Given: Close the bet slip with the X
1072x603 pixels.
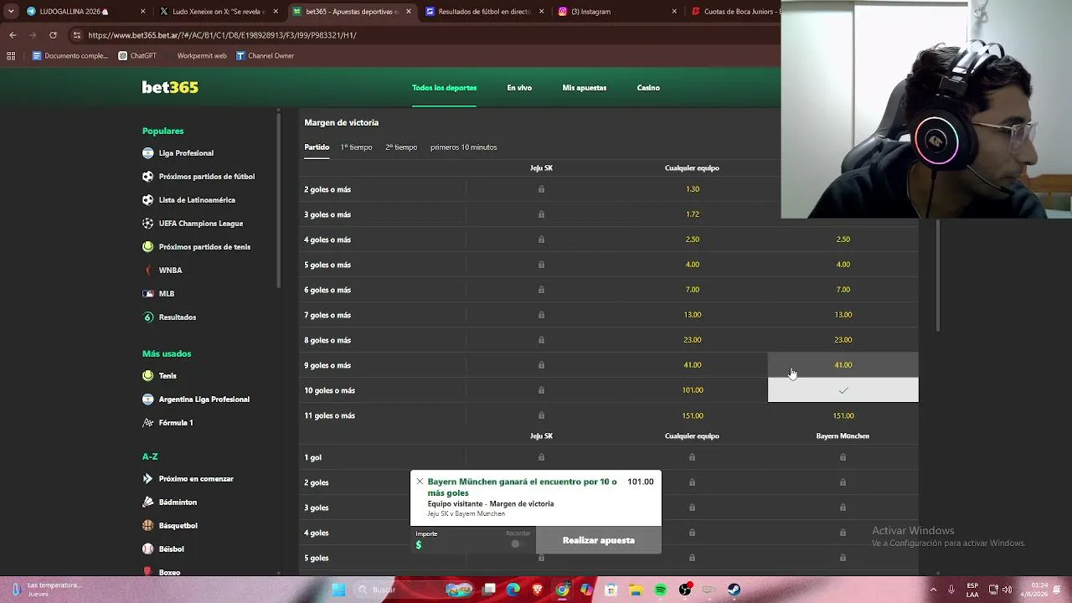Looking at the screenshot, I should 420,482.
